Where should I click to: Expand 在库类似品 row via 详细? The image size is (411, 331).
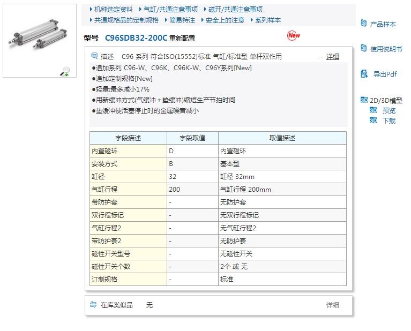[332, 305]
